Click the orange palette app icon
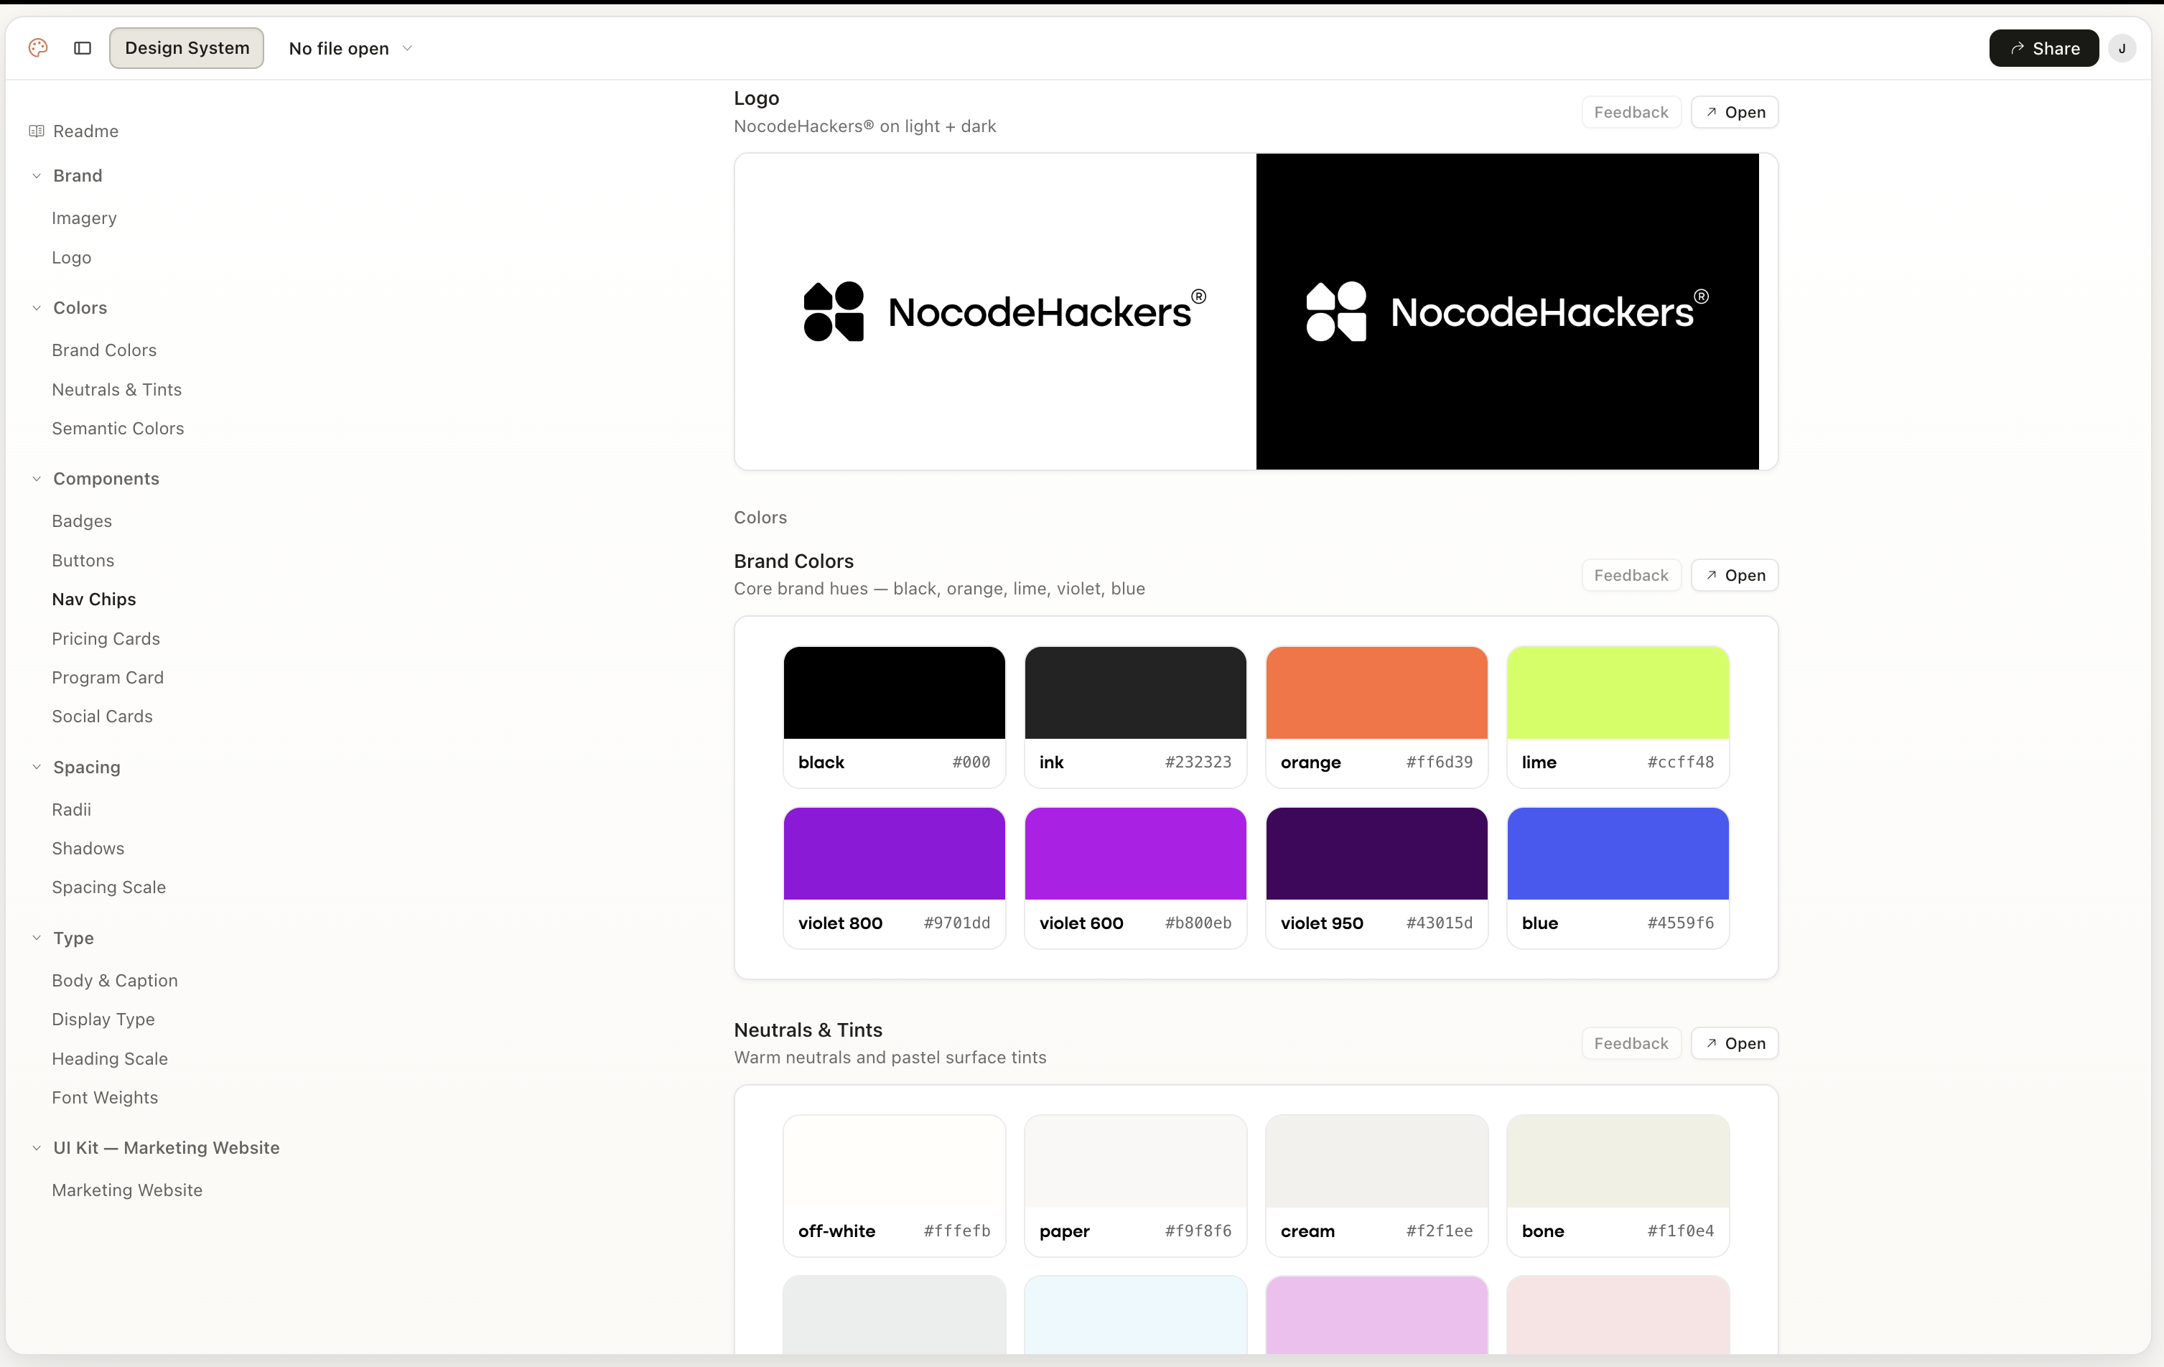 [x=38, y=47]
